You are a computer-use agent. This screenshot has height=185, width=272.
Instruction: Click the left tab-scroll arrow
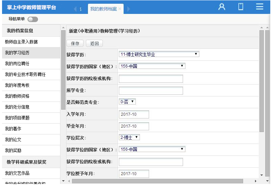point(75,9)
